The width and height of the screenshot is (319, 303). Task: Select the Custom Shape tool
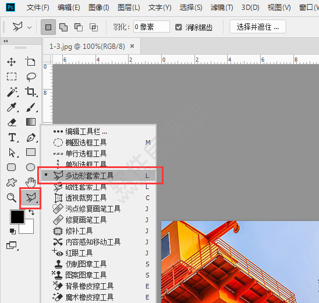12,182
